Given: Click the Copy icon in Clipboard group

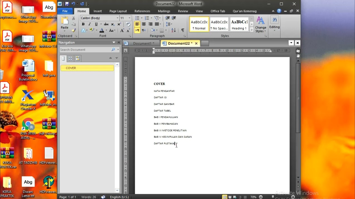Looking at the screenshot, I should pos(73,24).
